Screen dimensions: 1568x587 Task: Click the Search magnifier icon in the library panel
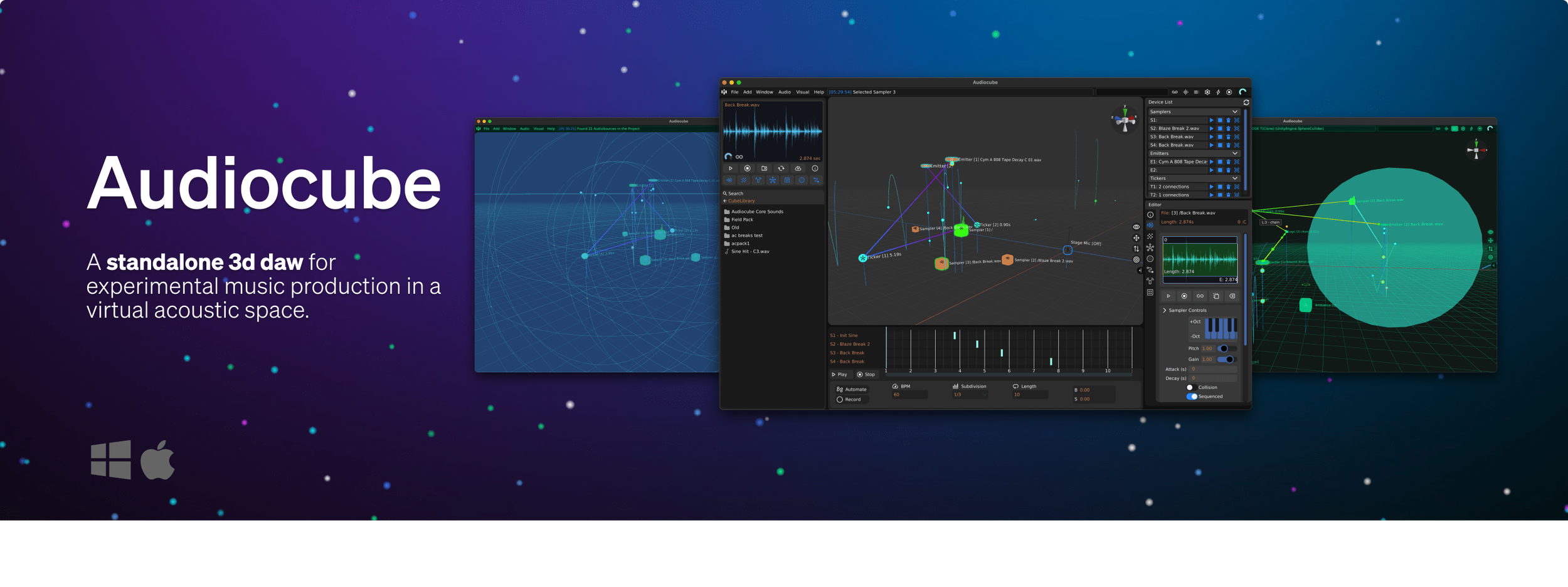click(726, 193)
